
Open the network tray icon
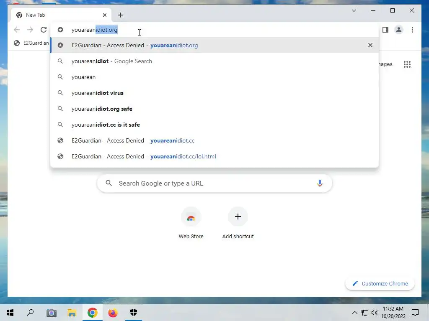(x=365, y=313)
